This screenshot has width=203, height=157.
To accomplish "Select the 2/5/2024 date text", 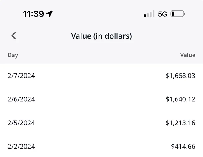I will click(x=21, y=123).
